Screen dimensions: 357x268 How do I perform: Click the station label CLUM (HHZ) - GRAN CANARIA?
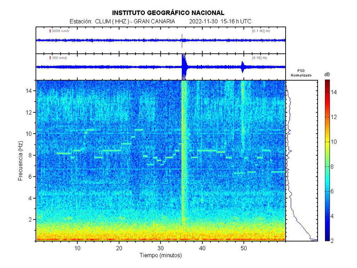point(135,22)
